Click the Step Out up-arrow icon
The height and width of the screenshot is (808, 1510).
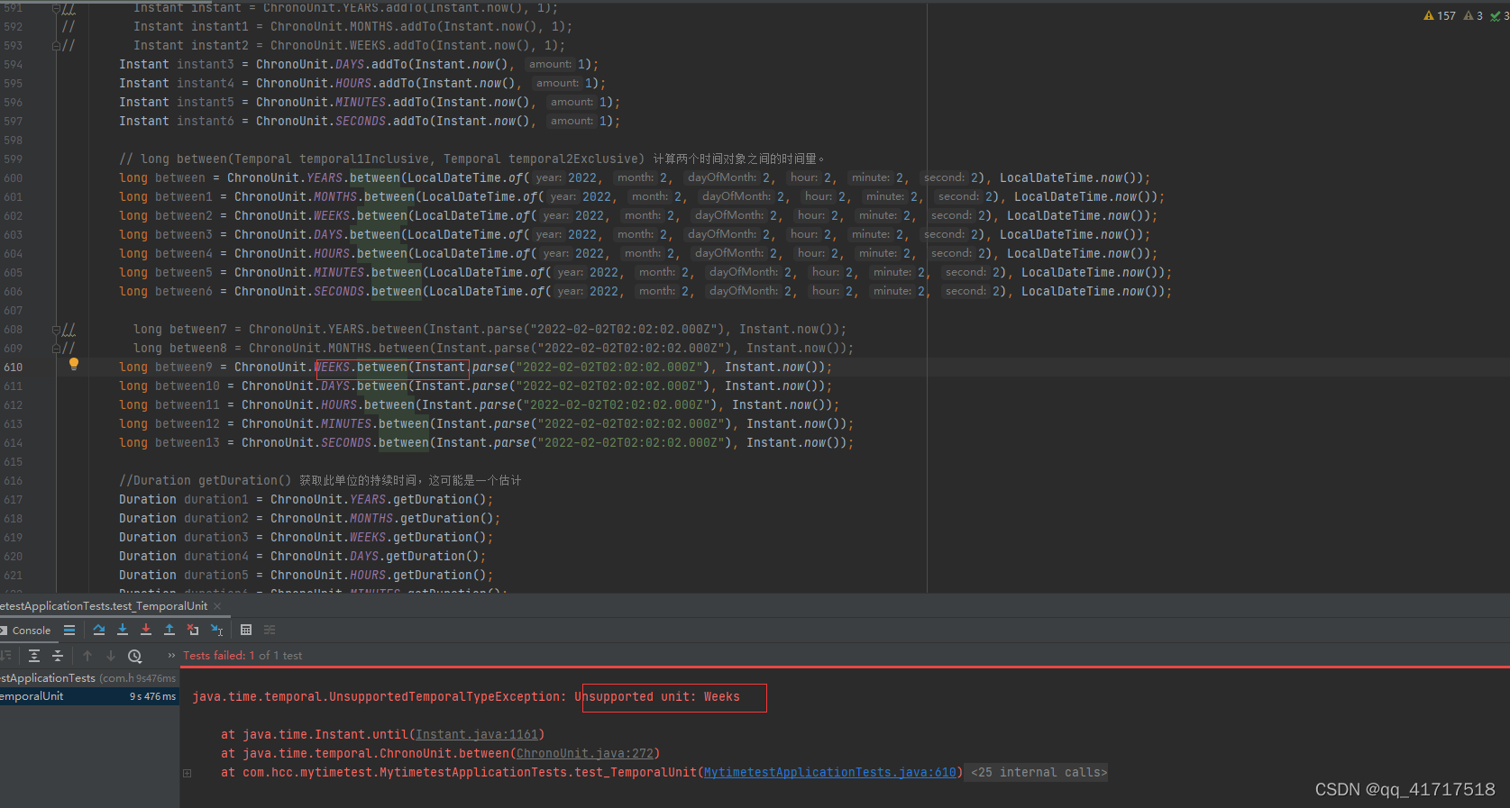coord(169,631)
